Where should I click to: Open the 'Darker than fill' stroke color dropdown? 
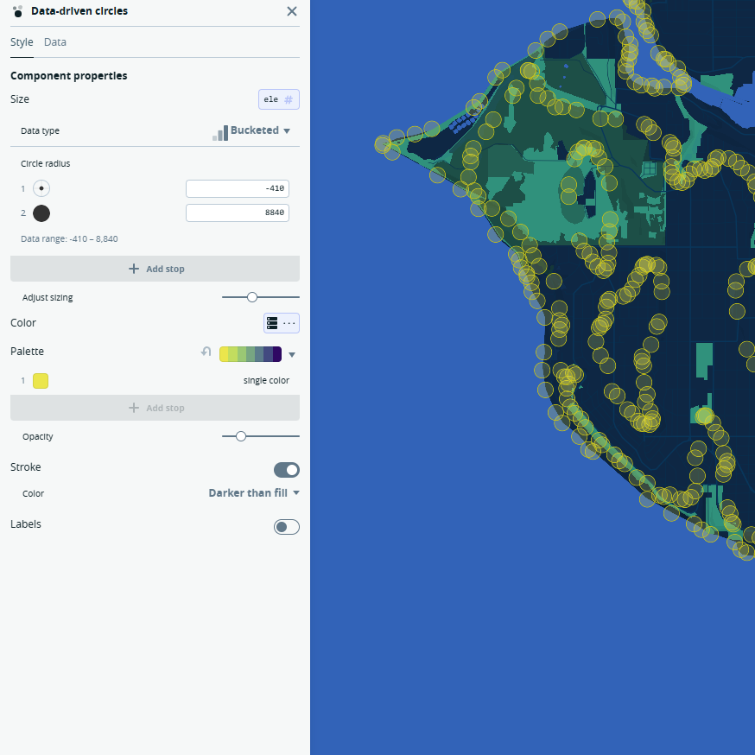pos(254,492)
